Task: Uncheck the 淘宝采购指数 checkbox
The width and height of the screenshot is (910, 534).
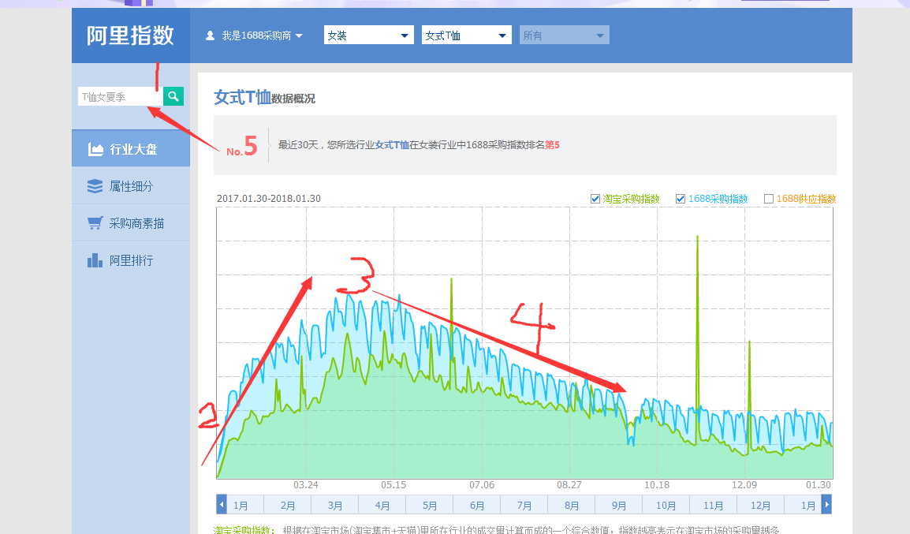Action: [x=595, y=199]
